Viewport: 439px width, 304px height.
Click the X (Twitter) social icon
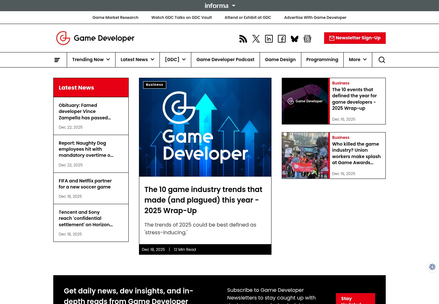tap(256, 38)
